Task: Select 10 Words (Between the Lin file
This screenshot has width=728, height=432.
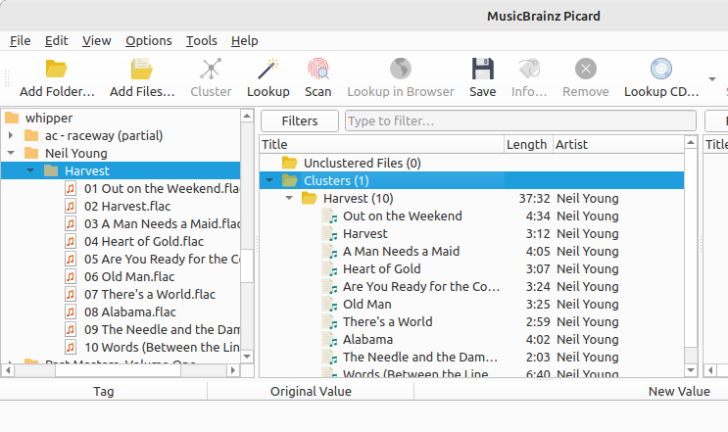Action: (162, 347)
